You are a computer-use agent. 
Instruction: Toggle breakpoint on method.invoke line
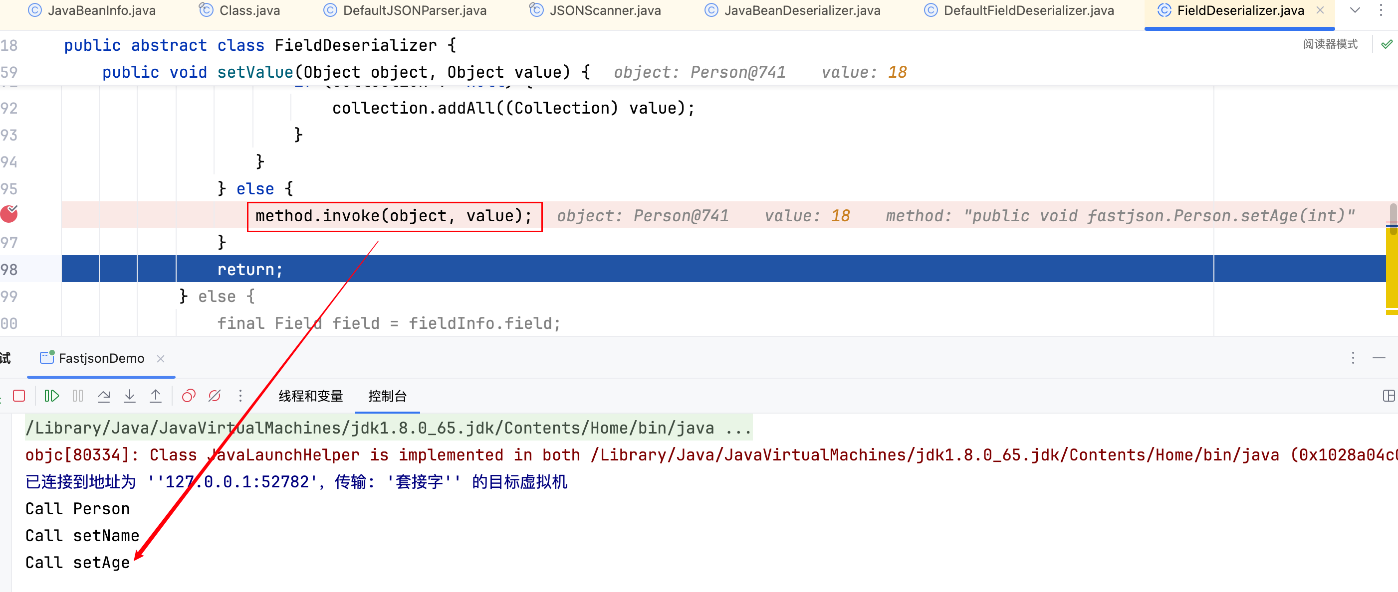coord(8,215)
